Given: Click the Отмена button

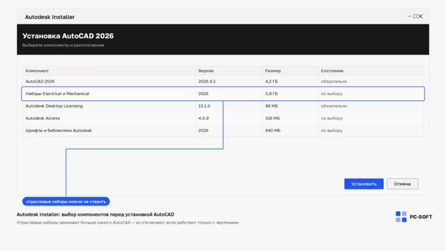Looking at the screenshot, I should tap(402, 184).
